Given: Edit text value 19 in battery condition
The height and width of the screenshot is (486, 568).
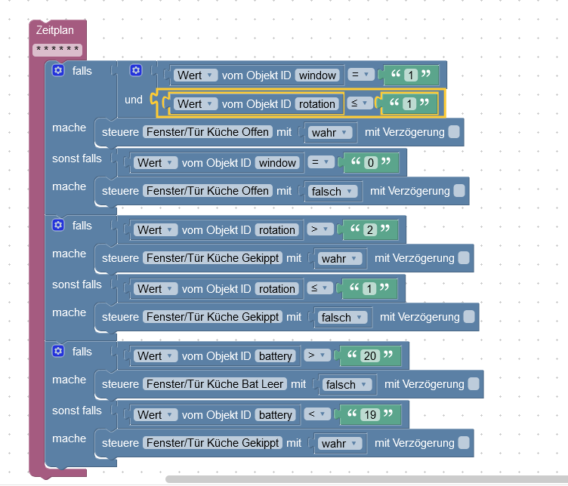Looking at the screenshot, I should click(x=370, y=414).
